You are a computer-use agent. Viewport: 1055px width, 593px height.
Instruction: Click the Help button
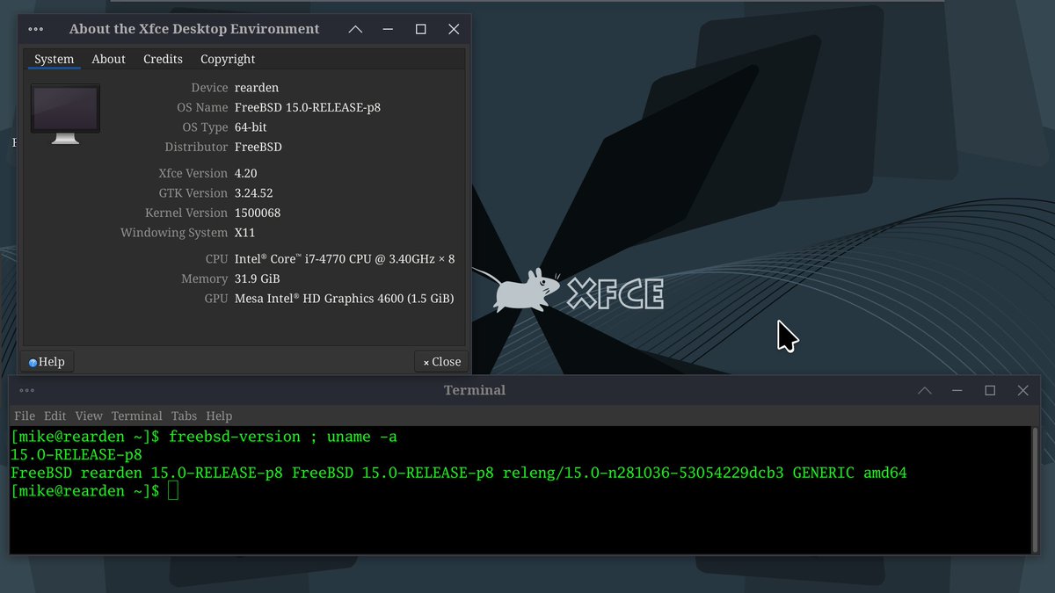(x=47, y=361)
